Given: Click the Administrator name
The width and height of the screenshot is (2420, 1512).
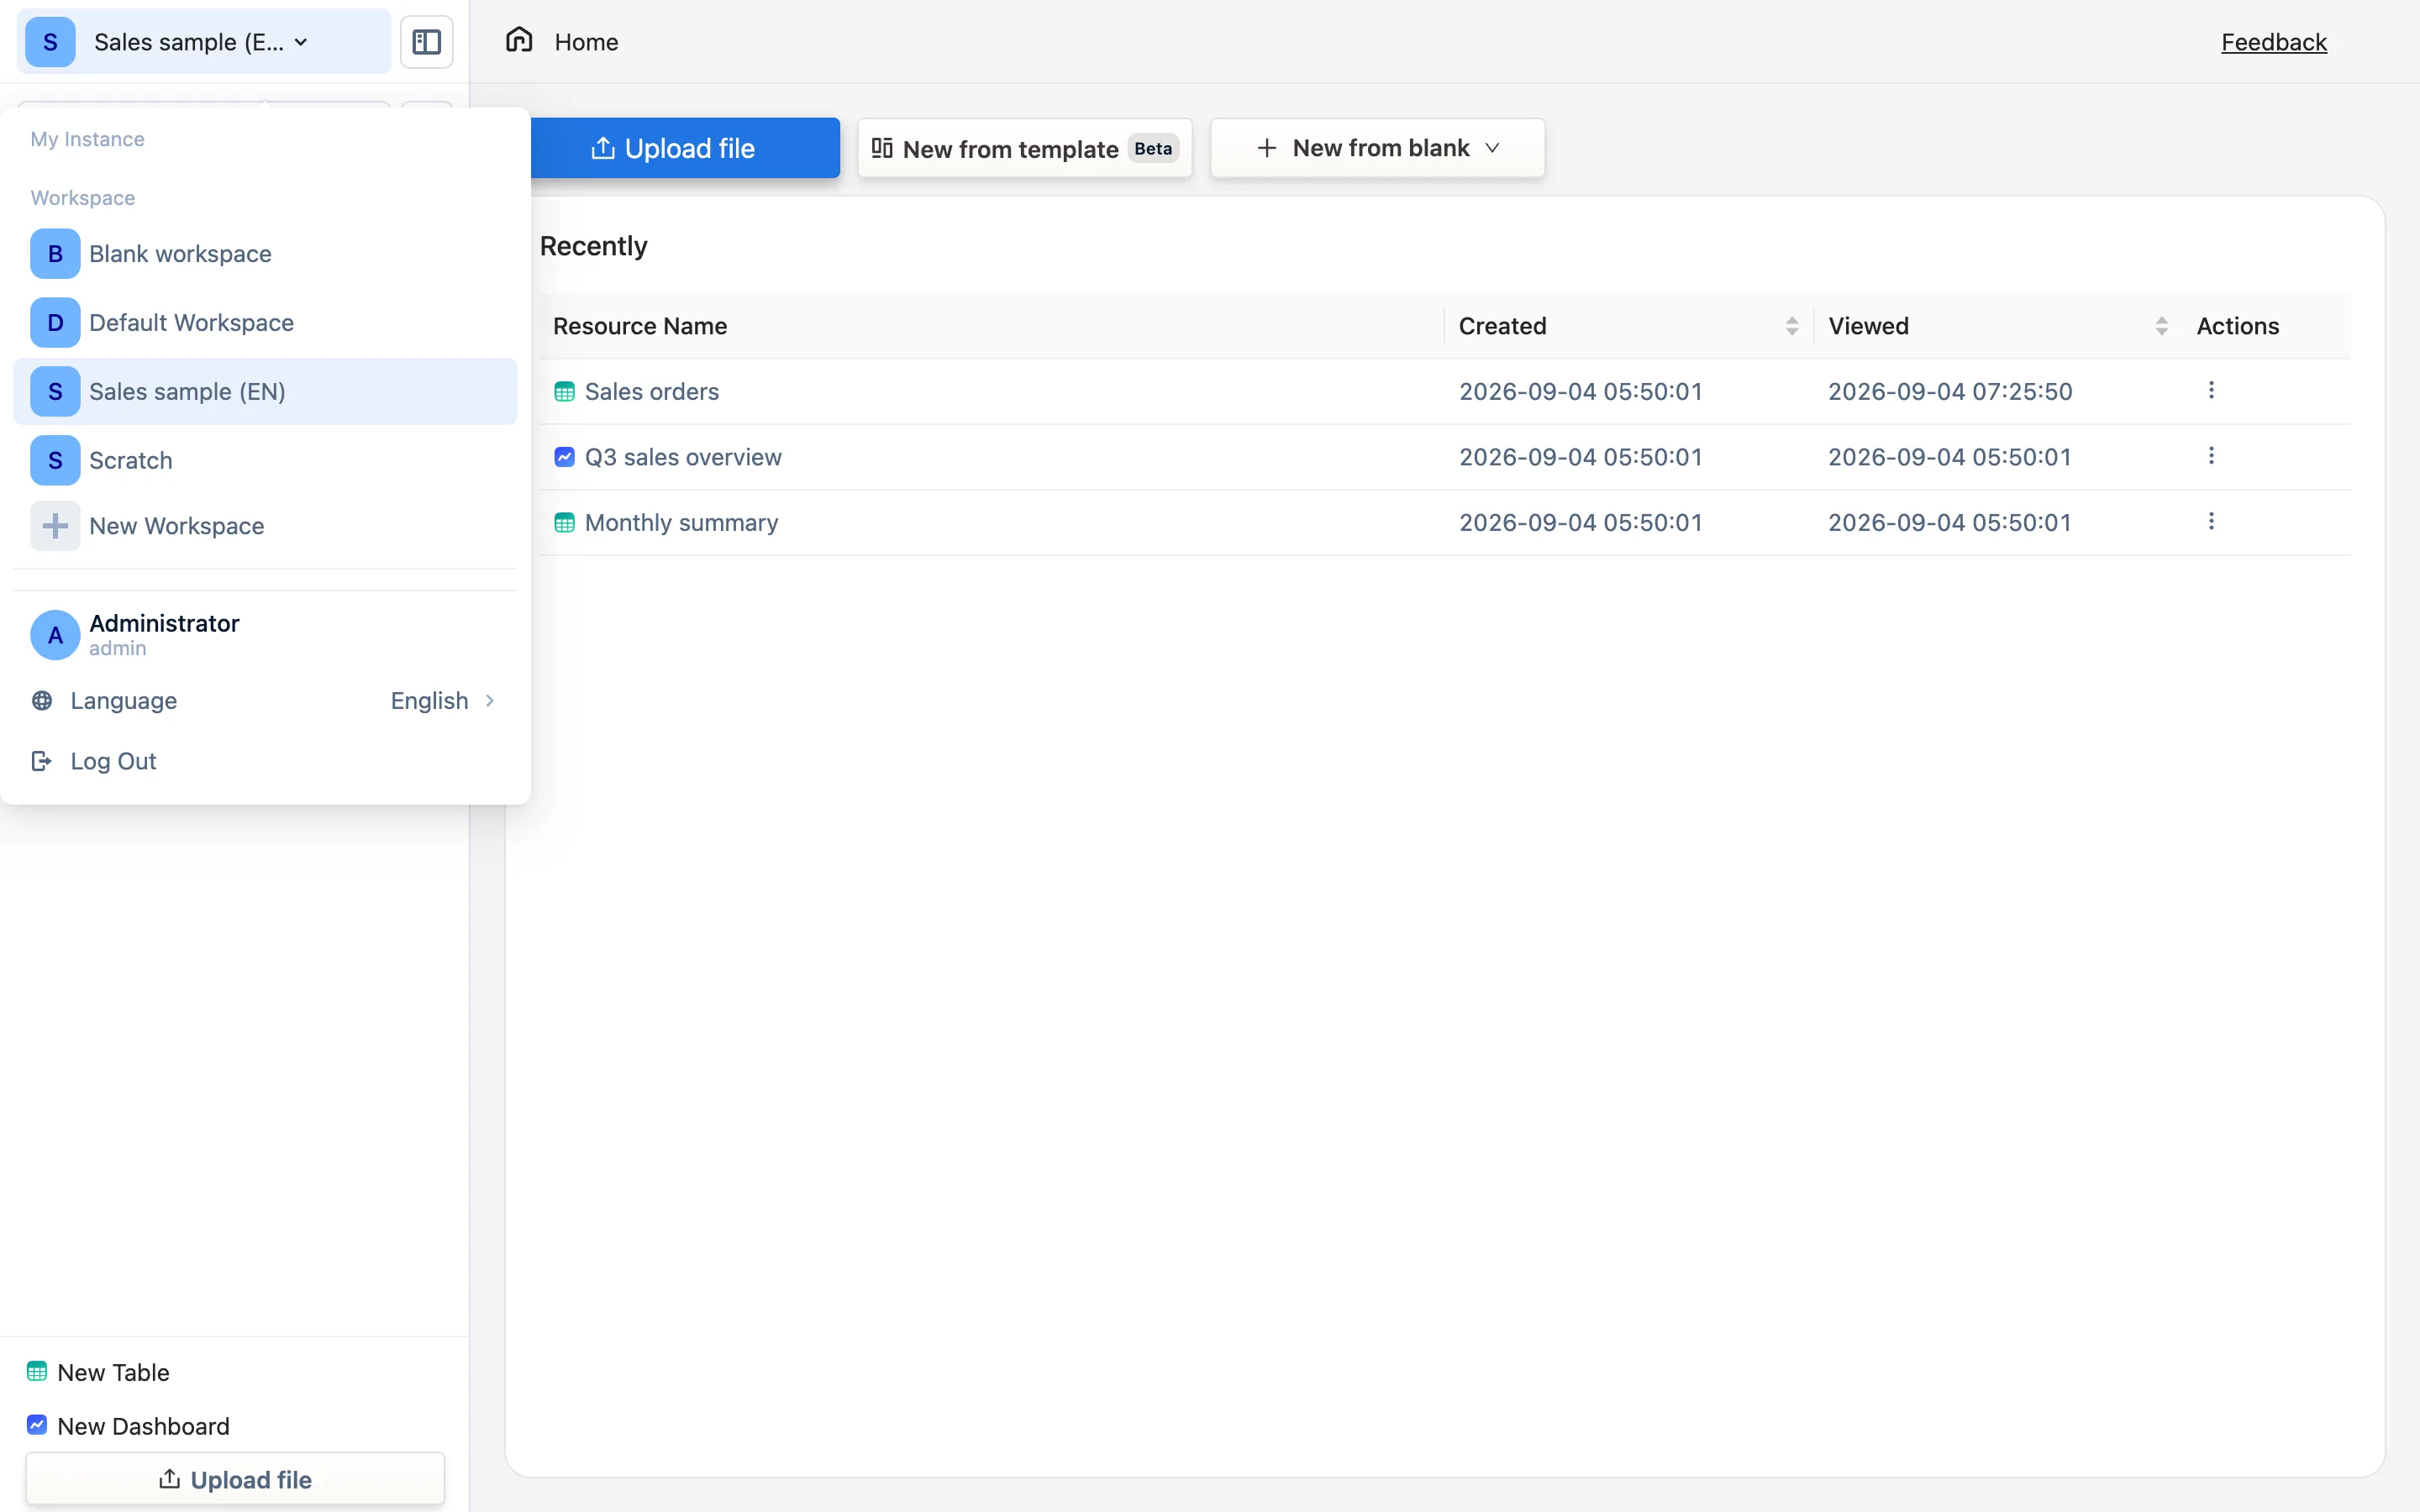Looking at the screenshot, I should [165, 623].
